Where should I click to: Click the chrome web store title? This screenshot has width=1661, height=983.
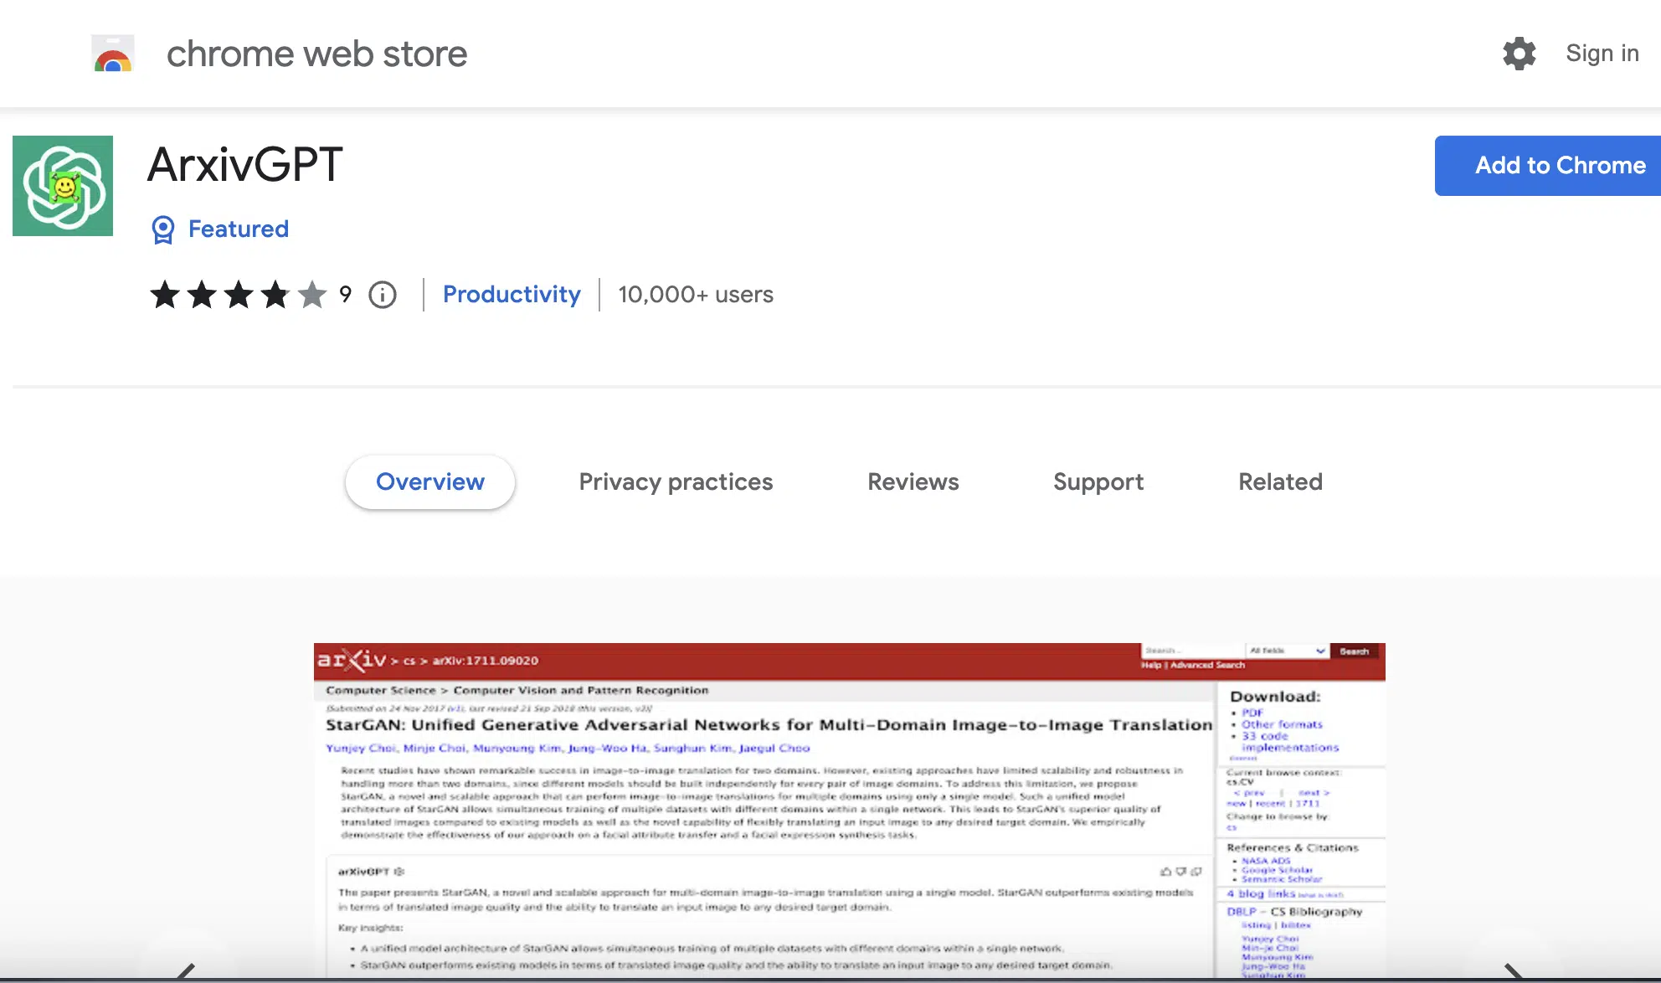317,54
